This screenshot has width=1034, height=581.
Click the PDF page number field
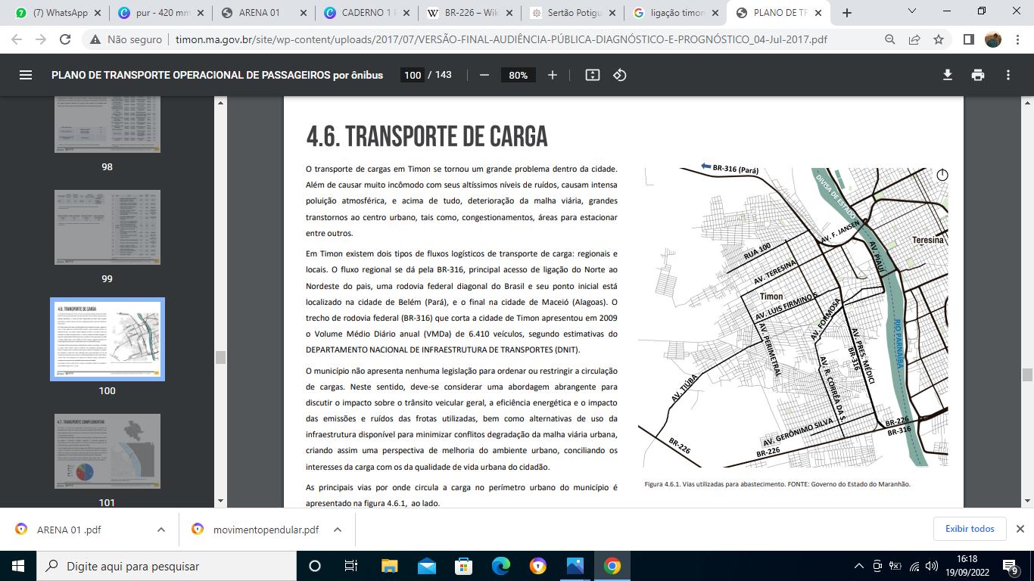[x=413, y=75]
